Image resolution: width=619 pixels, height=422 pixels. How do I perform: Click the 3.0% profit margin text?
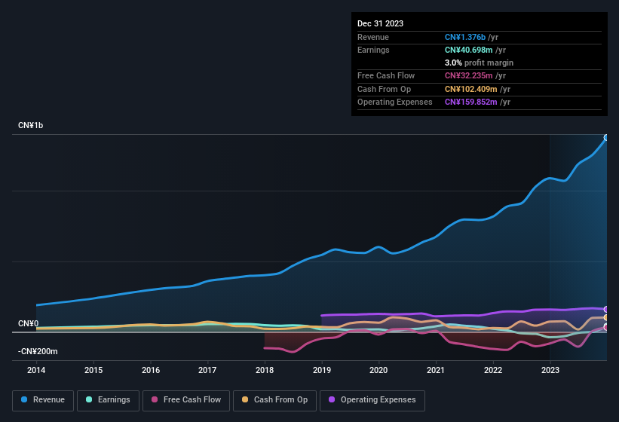pos(479,63)
